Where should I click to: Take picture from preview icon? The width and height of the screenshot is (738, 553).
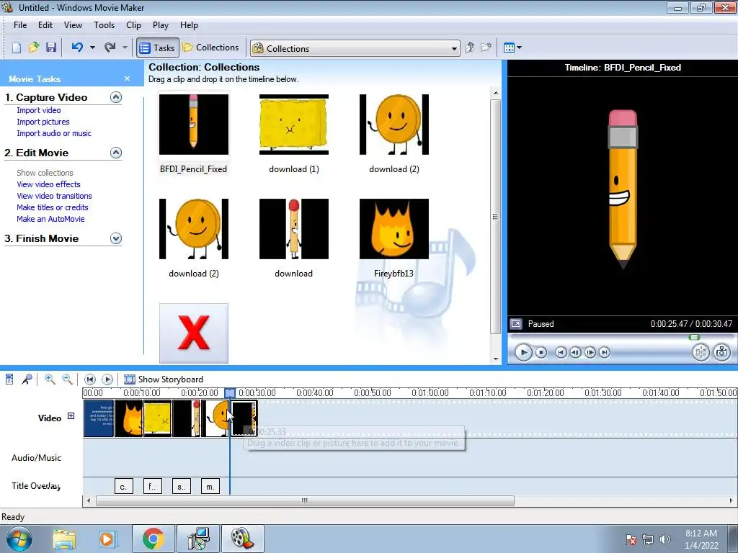pyautogui.click(x=722, y=352)
